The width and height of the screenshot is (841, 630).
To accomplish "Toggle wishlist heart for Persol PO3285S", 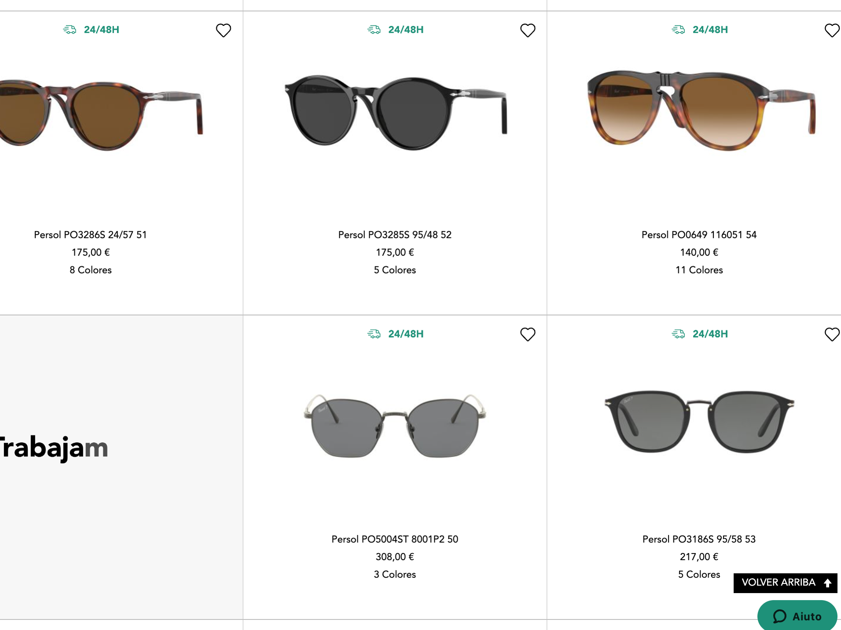I will 528,30.
